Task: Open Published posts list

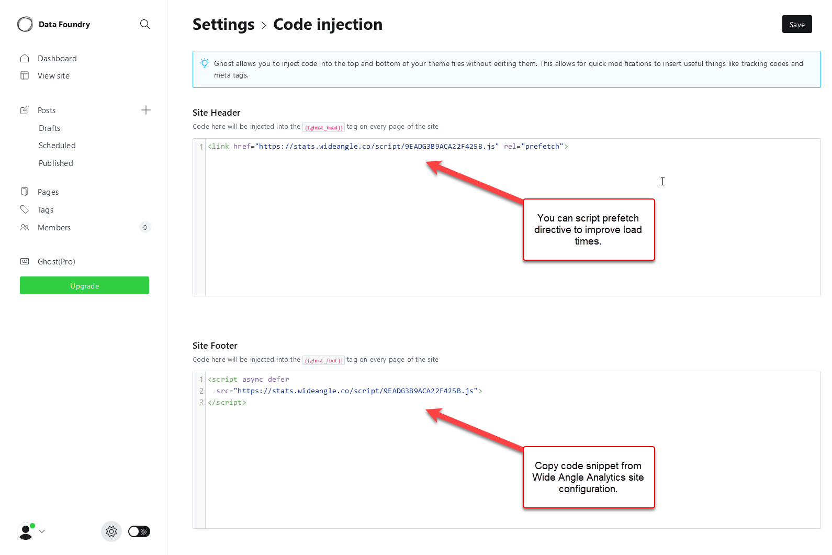Action: click(x=56, y=163)
